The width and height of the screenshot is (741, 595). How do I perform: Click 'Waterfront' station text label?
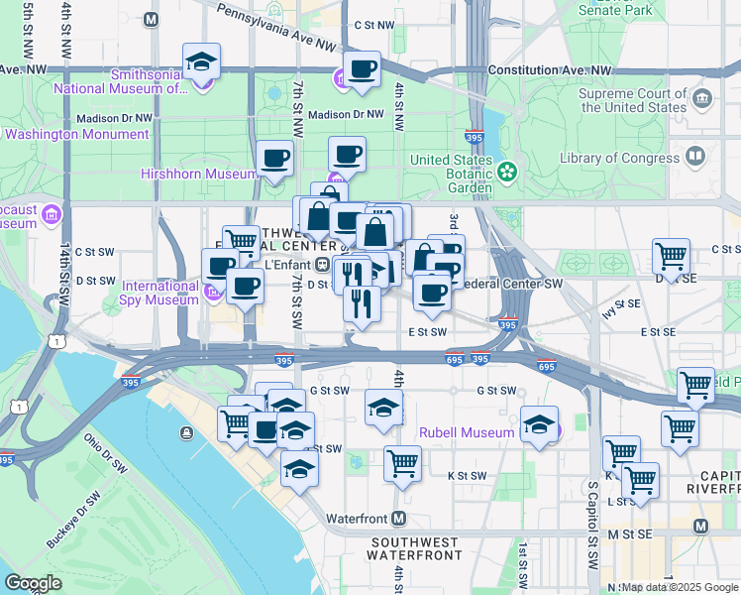pyautogui.click(x=357, y=519)
